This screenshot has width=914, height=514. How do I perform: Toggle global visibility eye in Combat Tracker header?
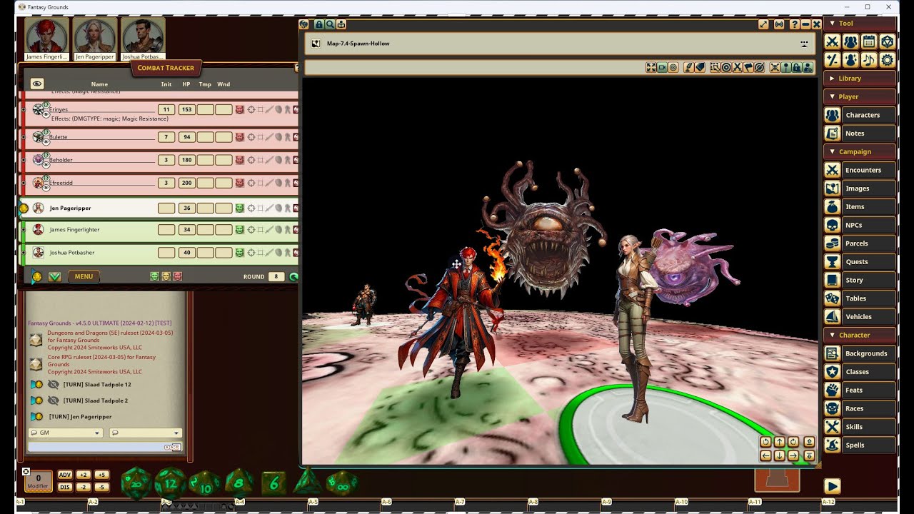pyautogui.click(x=37, y=84)
